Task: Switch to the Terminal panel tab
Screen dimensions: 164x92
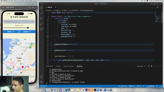Action: tap(79, 66)
